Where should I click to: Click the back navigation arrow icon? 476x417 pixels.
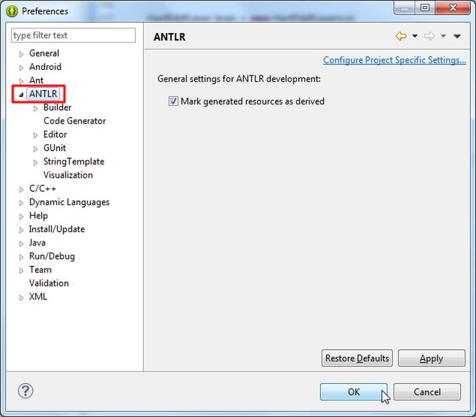click(x=401, y=36)
